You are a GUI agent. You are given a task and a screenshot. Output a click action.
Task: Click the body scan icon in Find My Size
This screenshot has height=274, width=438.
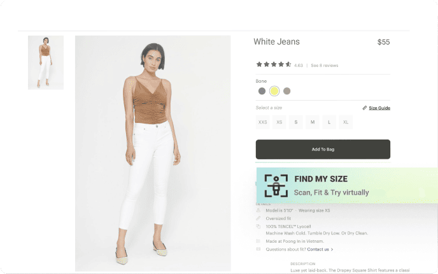(x=276, y=185)
